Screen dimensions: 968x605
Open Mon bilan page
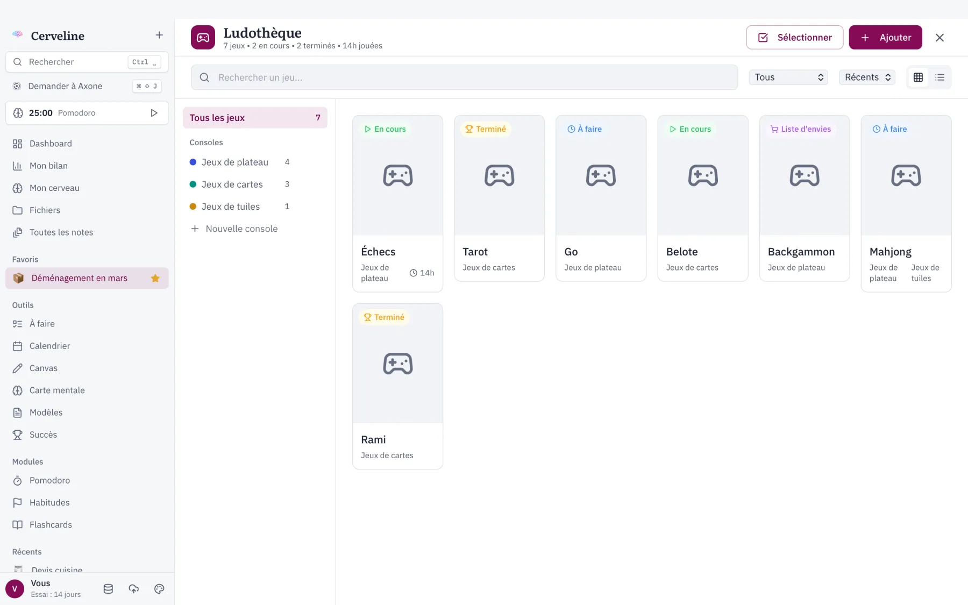pyautogui.click(x=87, y=166)
